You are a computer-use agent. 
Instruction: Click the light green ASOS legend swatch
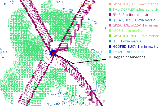(x=109, y=30)
